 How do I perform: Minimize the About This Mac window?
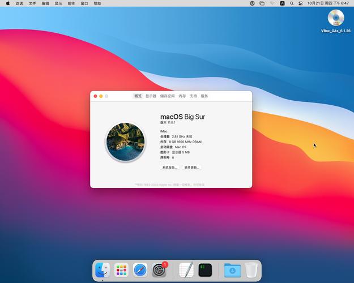(101, 96)
